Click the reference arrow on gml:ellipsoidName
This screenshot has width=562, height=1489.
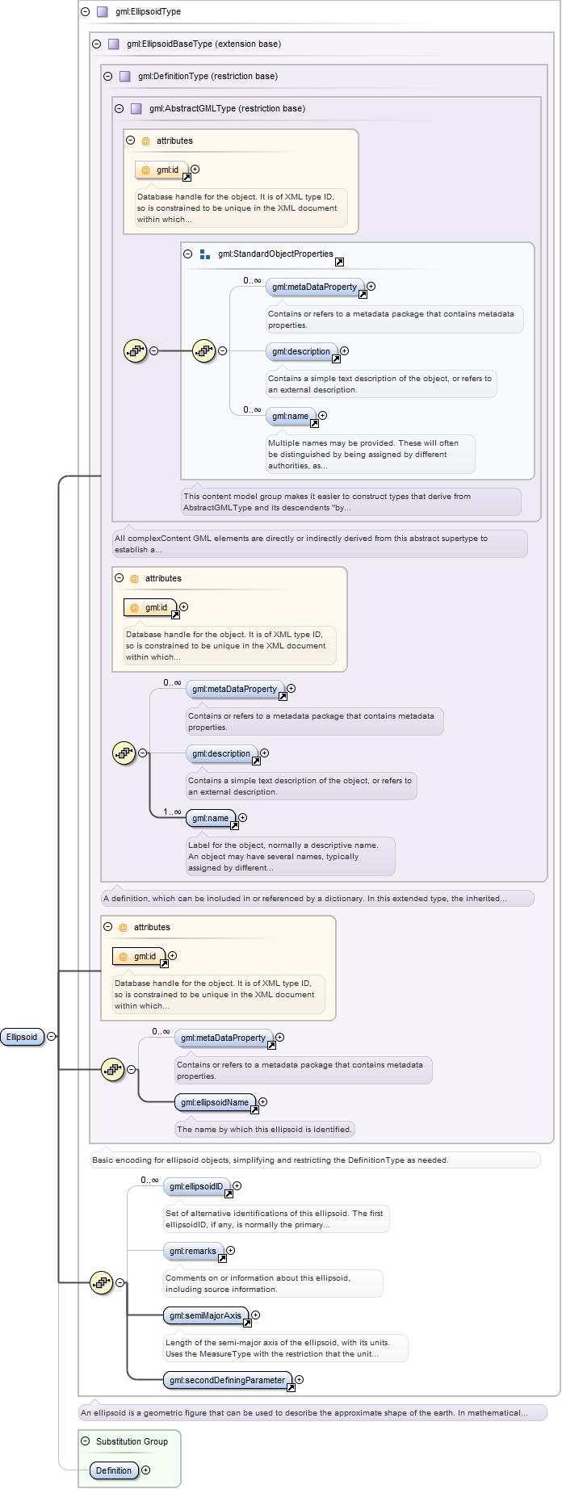point(254,1109)
